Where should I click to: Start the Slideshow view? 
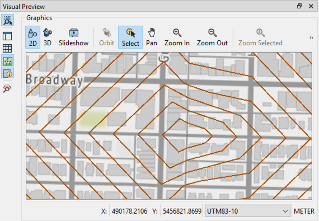[x=73, y=37]
